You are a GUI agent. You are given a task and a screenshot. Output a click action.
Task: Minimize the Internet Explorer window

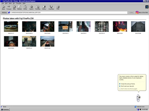coord(144,1)
